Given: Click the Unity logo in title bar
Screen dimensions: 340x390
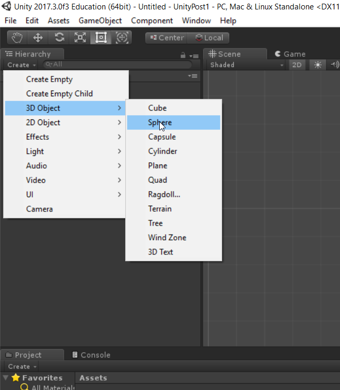Looking at the screenshot, I should coord(6,6).
